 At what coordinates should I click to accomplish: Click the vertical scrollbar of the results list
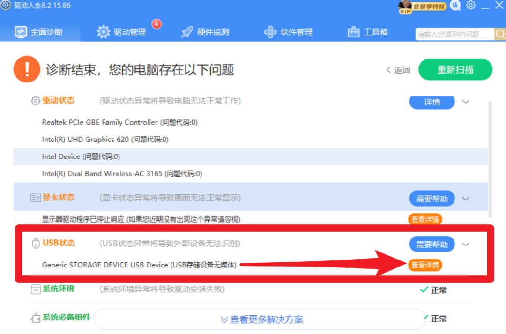coord(490,160)
